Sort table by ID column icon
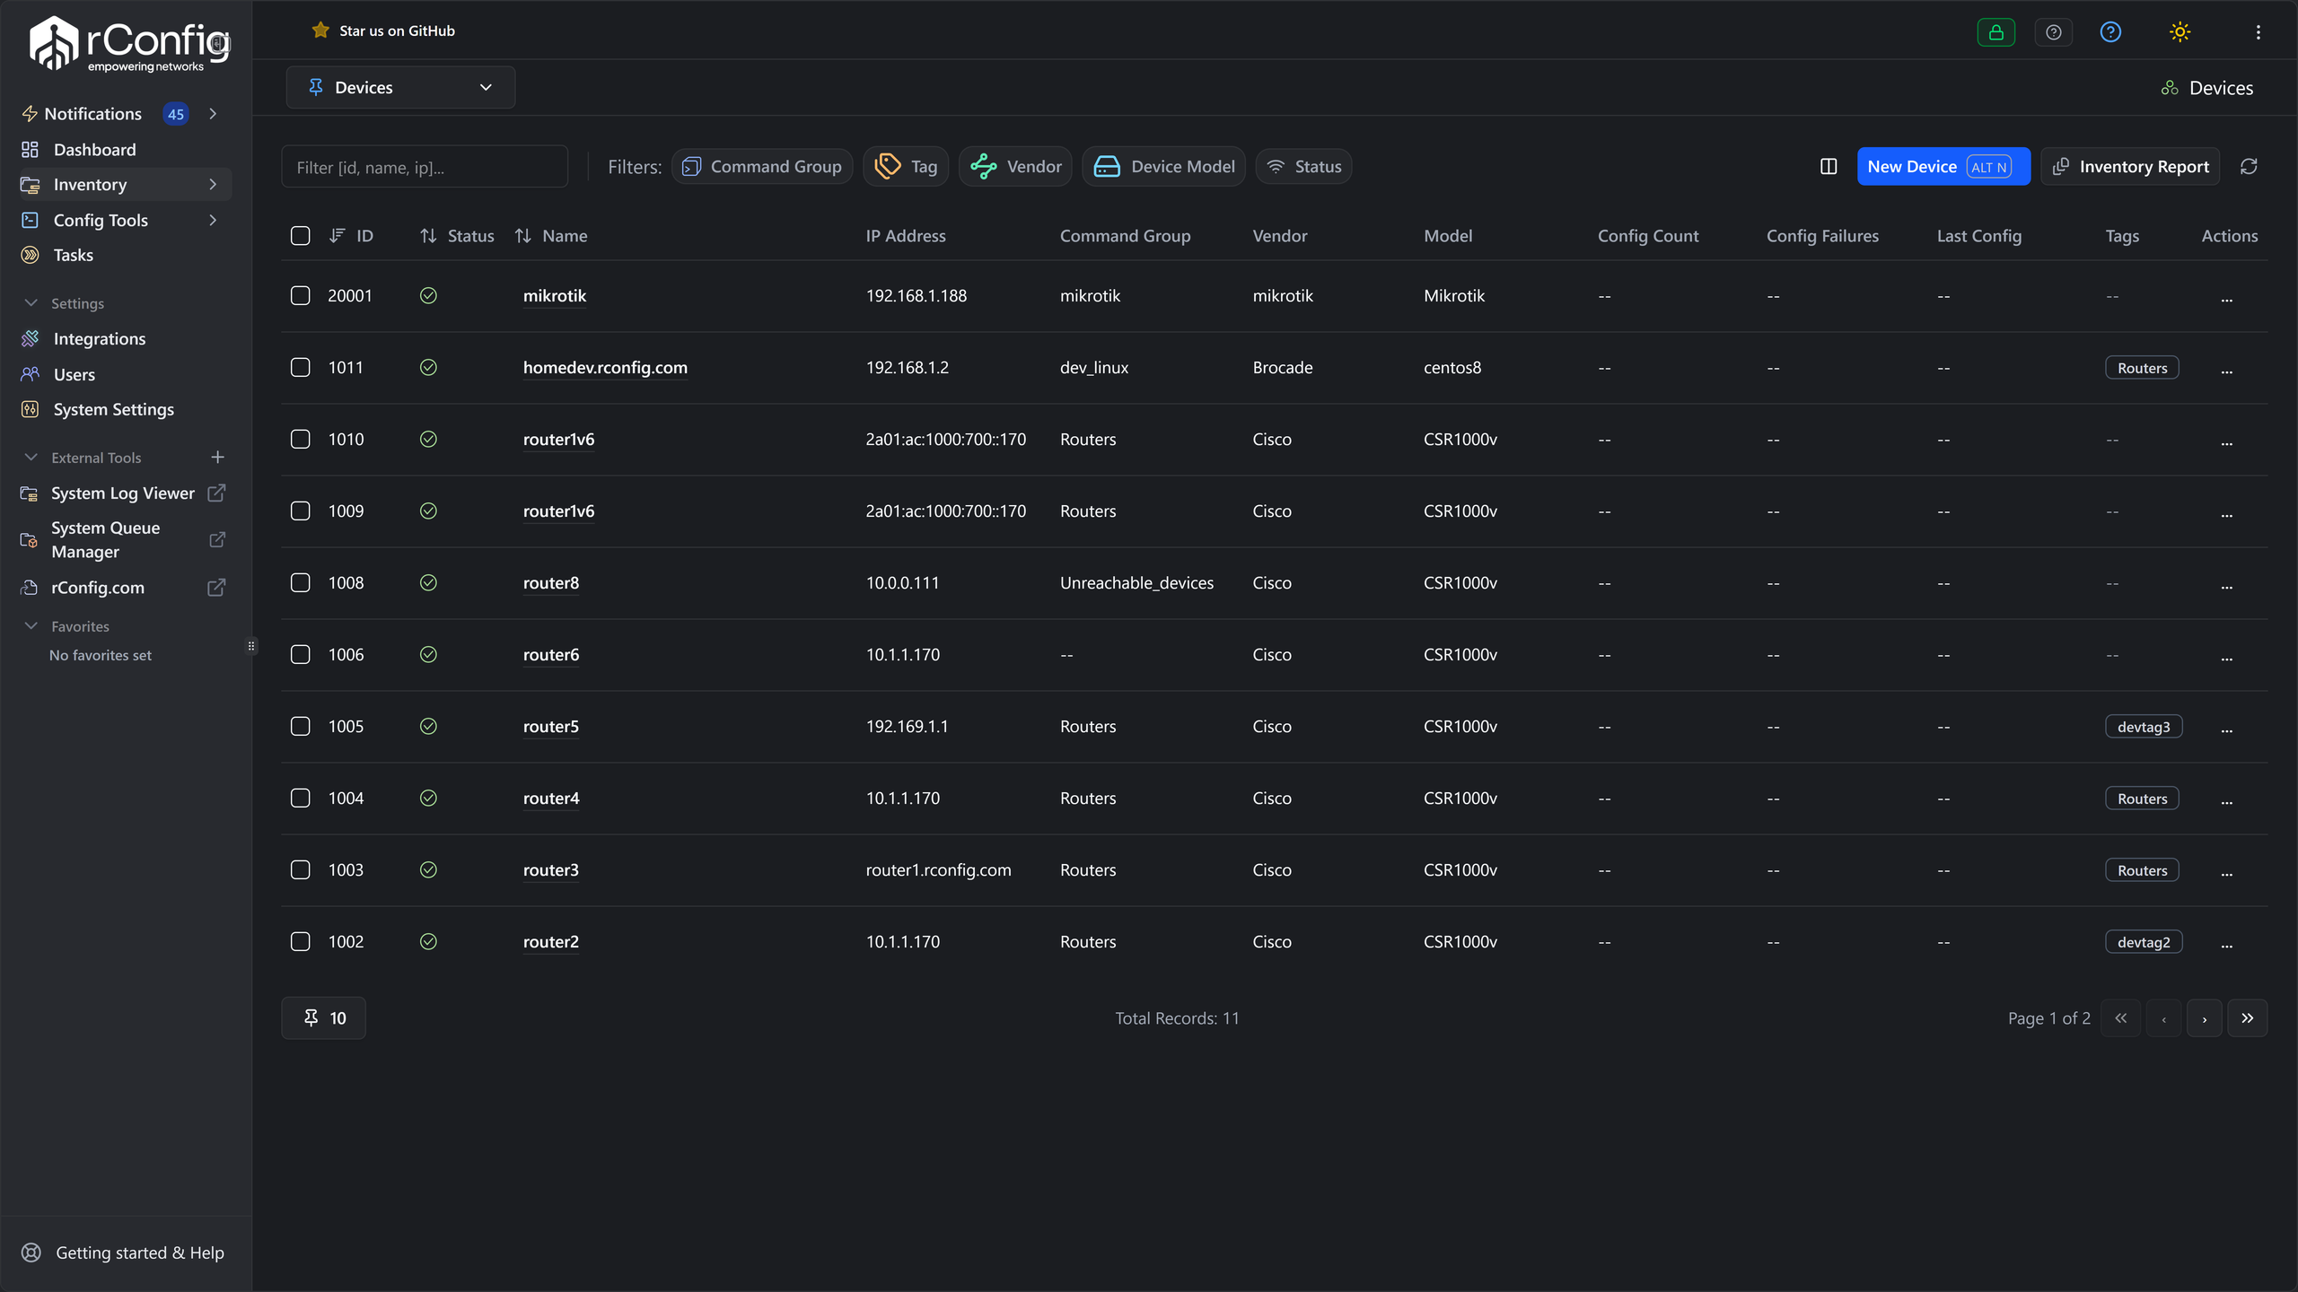 337,236
